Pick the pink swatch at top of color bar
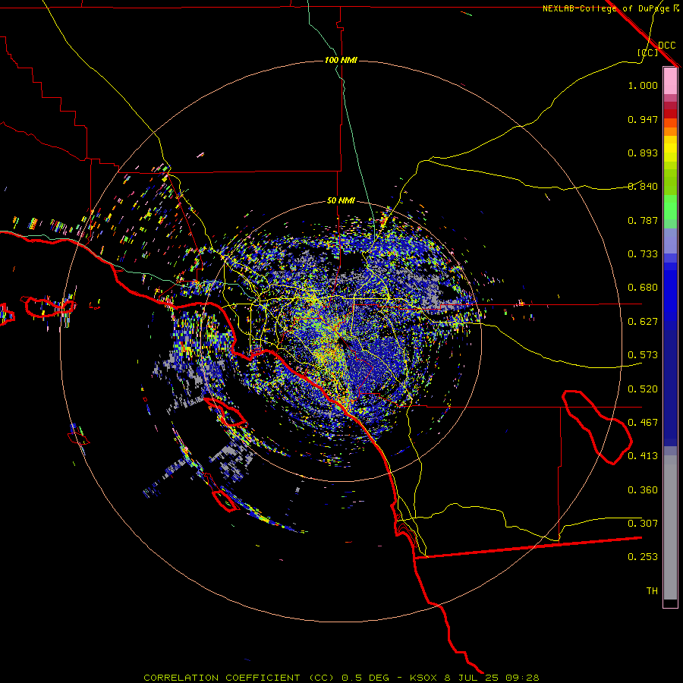The height and width of the screenshot is (683, 683). coord(670,80)
